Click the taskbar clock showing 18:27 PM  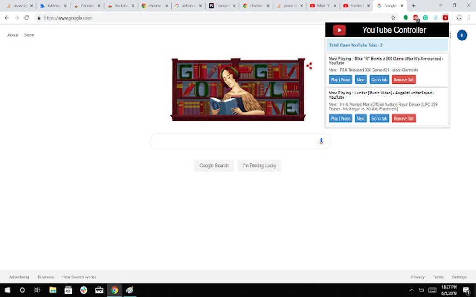click(449, 290)
